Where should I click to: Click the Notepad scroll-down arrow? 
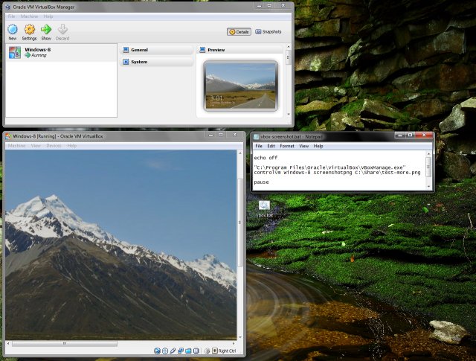[x=428, y=186]
